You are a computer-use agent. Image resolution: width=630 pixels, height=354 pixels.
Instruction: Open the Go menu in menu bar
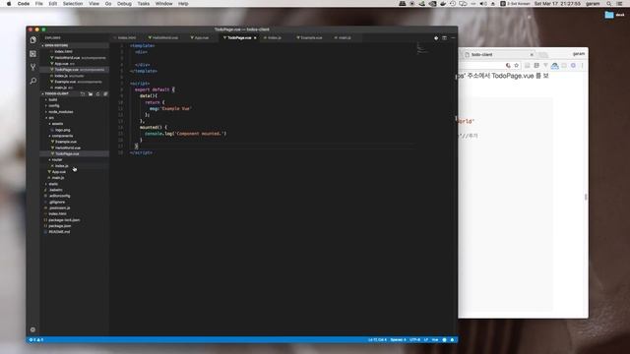pyautogui.click(x=108, y=4)
